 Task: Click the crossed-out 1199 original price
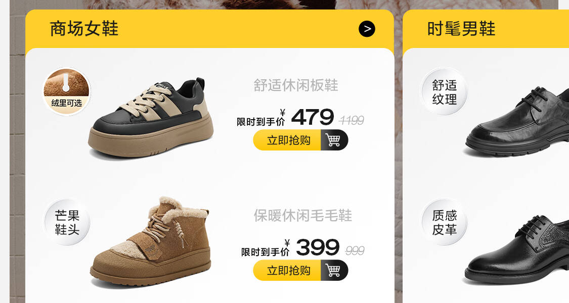(x=352, y=120)
